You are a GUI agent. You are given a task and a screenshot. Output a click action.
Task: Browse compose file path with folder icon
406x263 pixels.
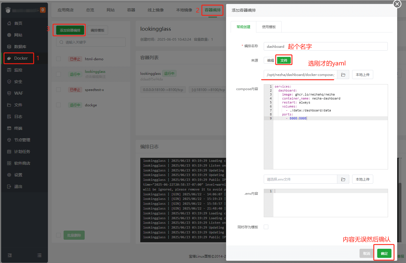pos(343,74)
